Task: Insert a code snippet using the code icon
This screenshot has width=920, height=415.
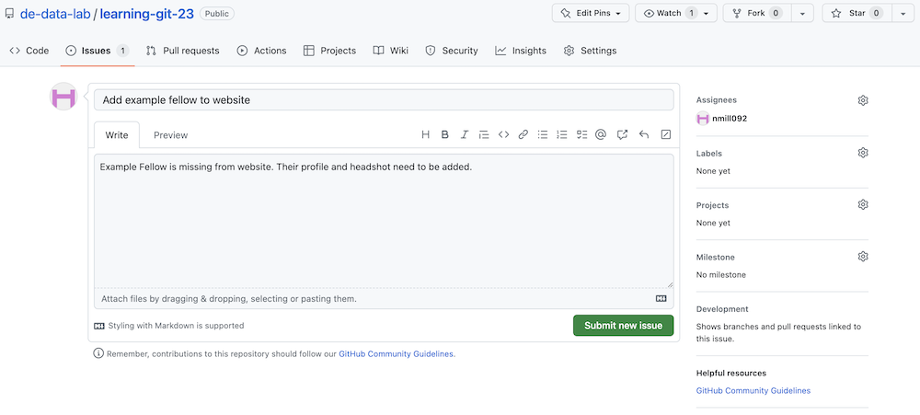Action: (503, 134)
